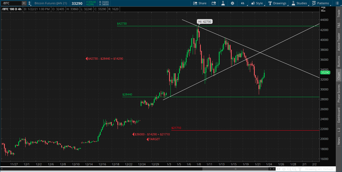Click the green $28440 level label

click(127, 95)
